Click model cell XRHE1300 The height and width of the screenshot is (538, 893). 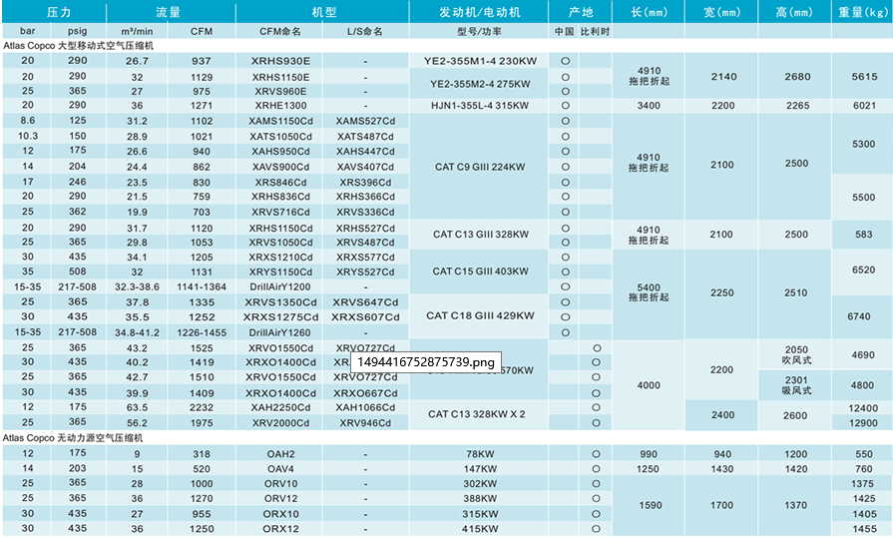(x=280, y=106)
